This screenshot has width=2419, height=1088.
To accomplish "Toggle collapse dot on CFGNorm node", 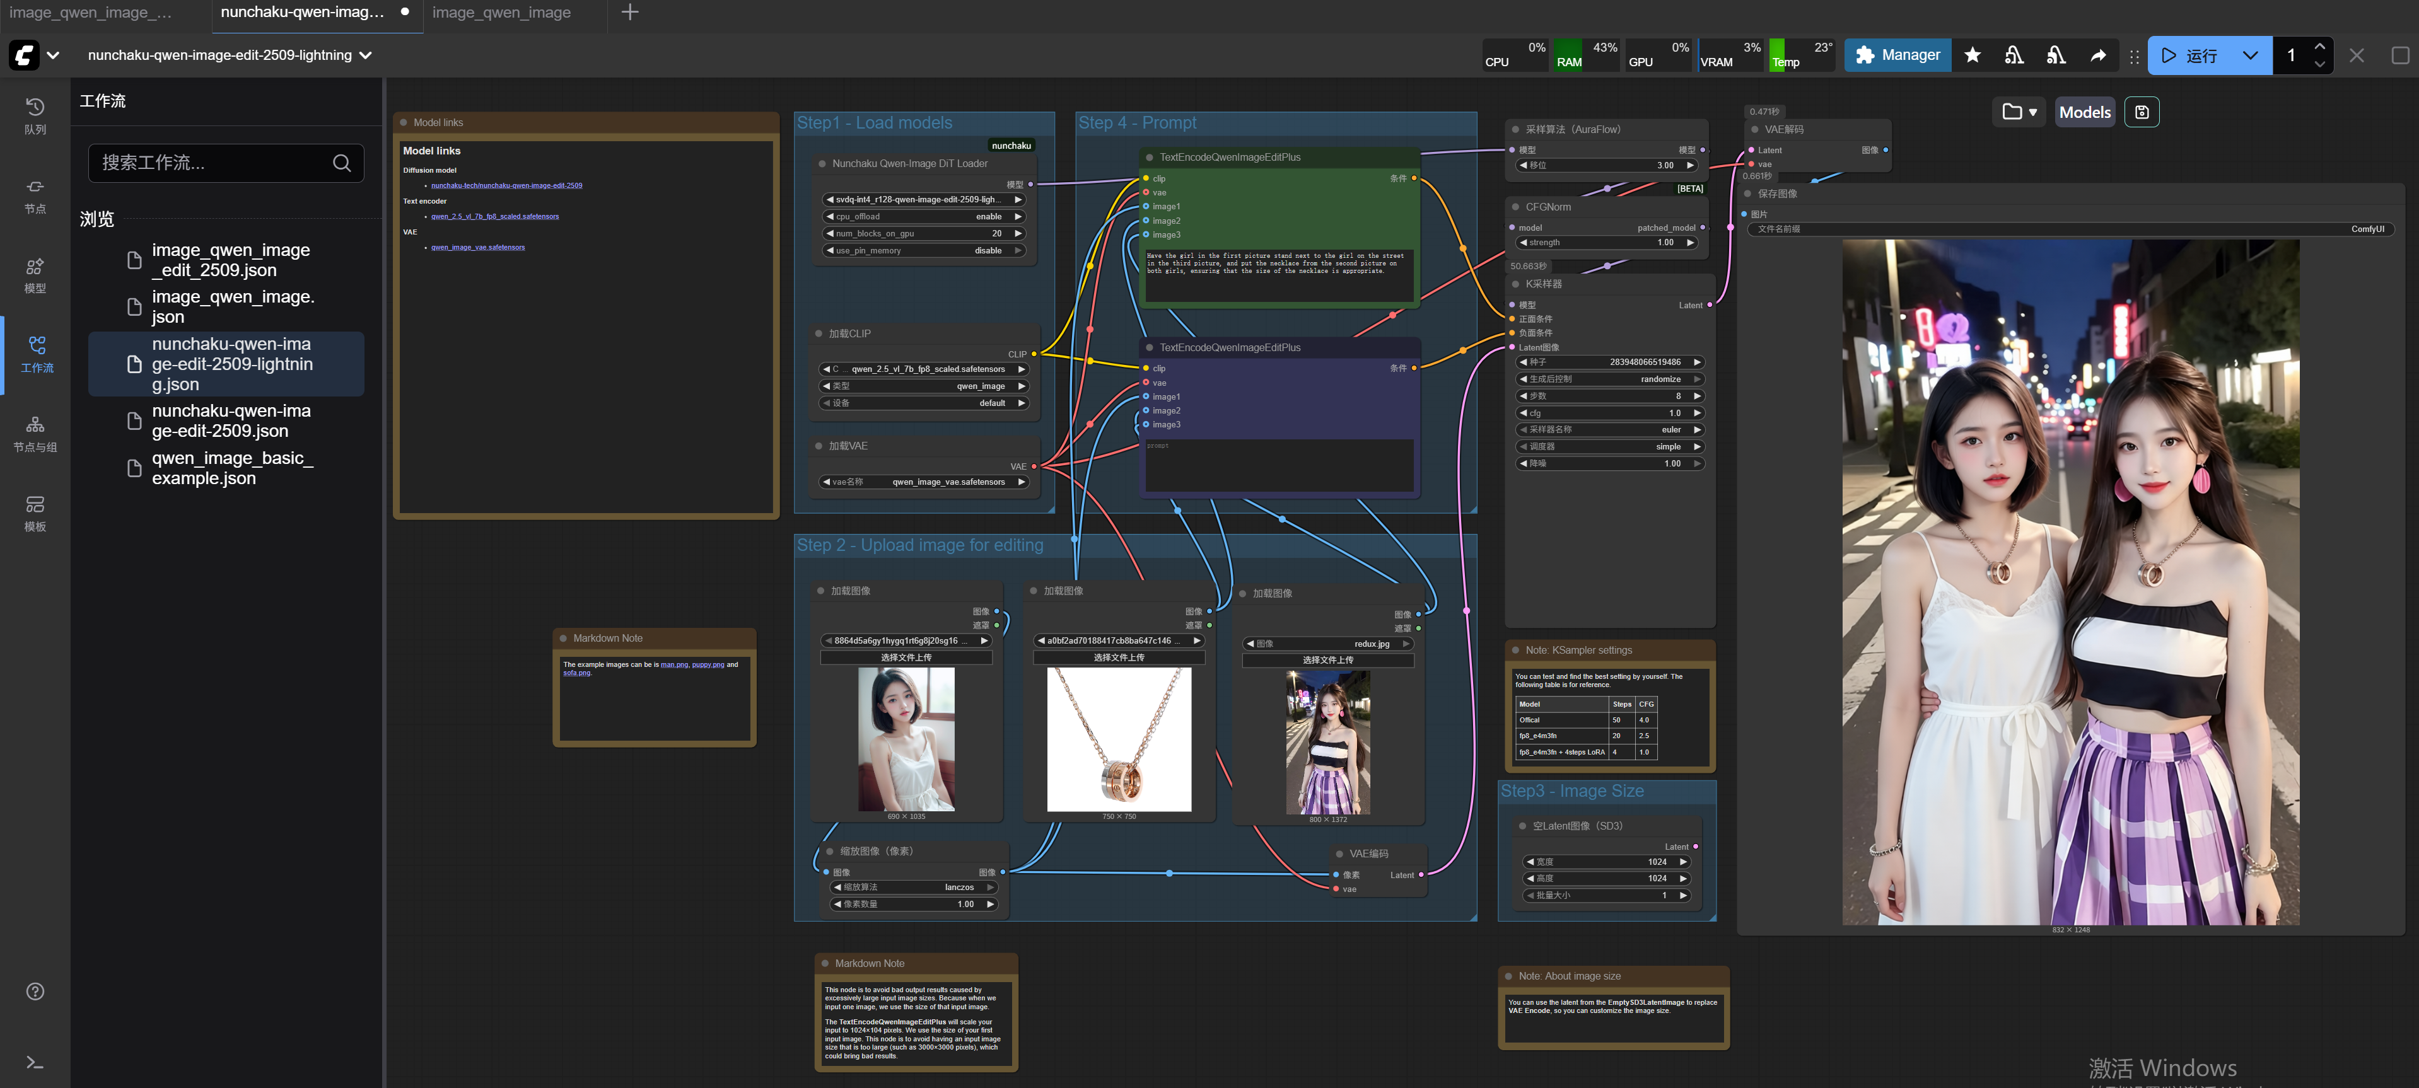I will [x=1515, y=207].
